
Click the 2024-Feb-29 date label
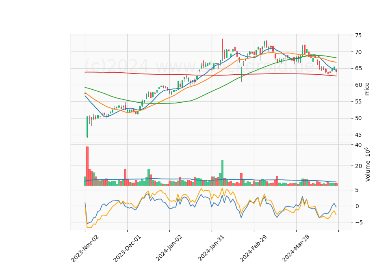click(253, 248)
